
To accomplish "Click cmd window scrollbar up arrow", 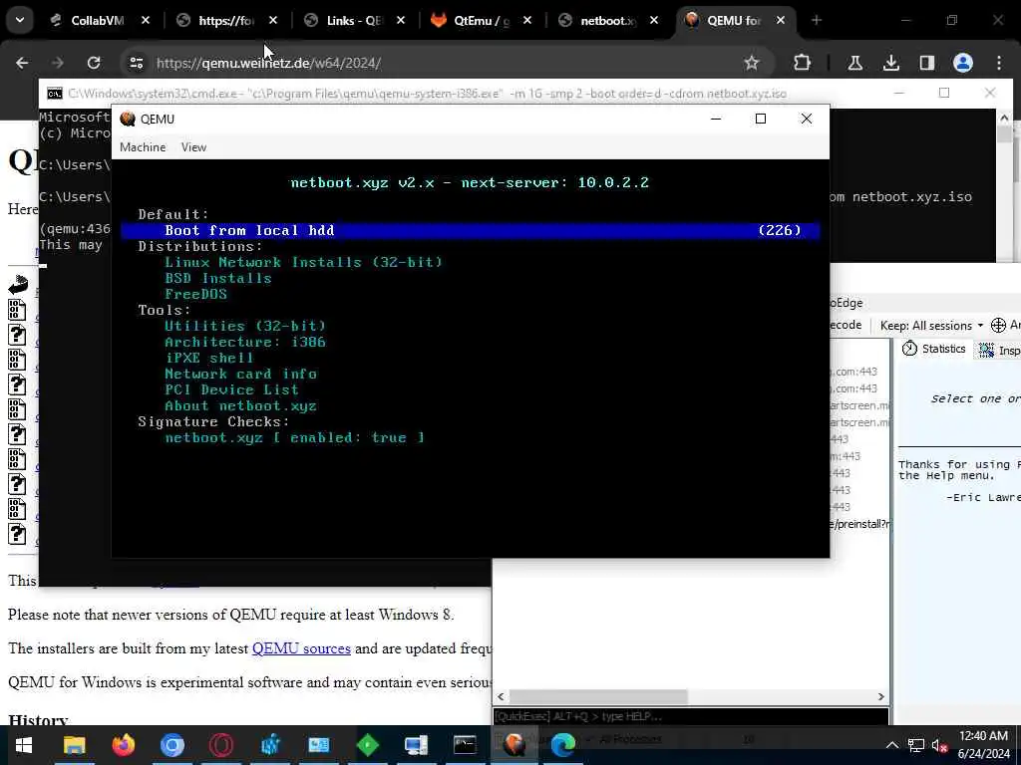I will pyautogui.click(x=1004, y=118).
